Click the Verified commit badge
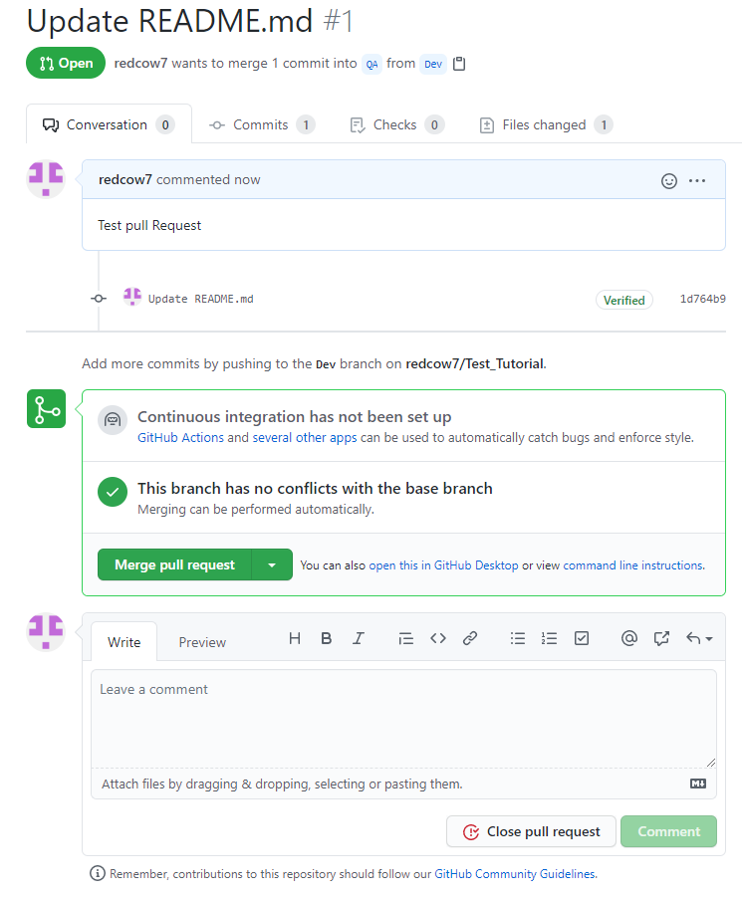742x897 pixels. click(624, 301)
